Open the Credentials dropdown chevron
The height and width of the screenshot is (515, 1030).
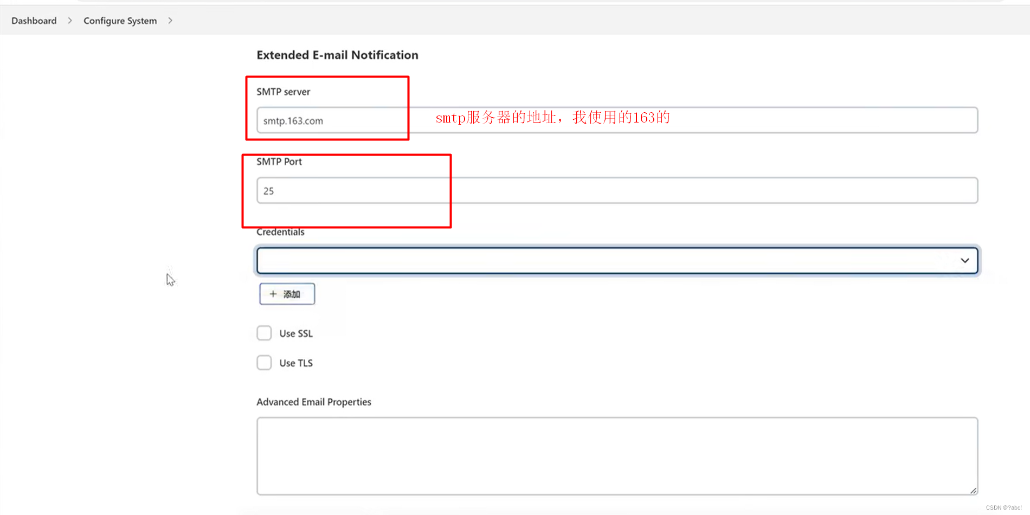[964, 260]
